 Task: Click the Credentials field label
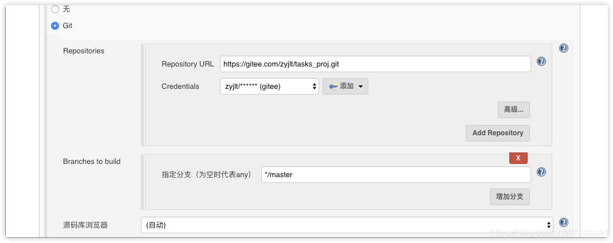click(180, 87)
